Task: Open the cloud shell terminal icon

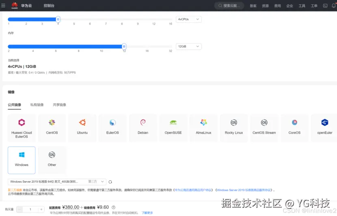Action: point(325,6)
